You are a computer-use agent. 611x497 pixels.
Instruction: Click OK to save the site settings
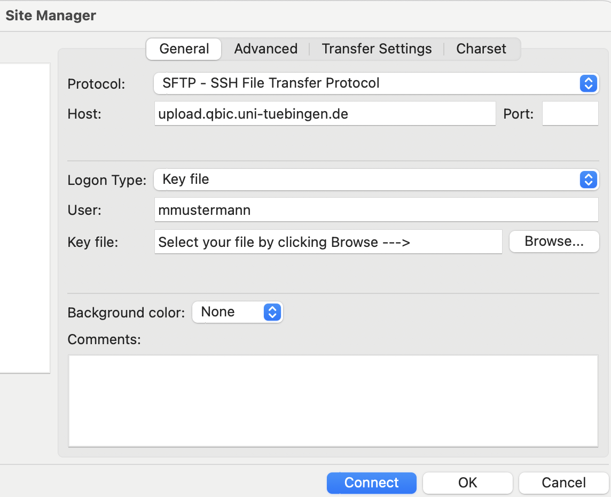(x=467, y=483)
